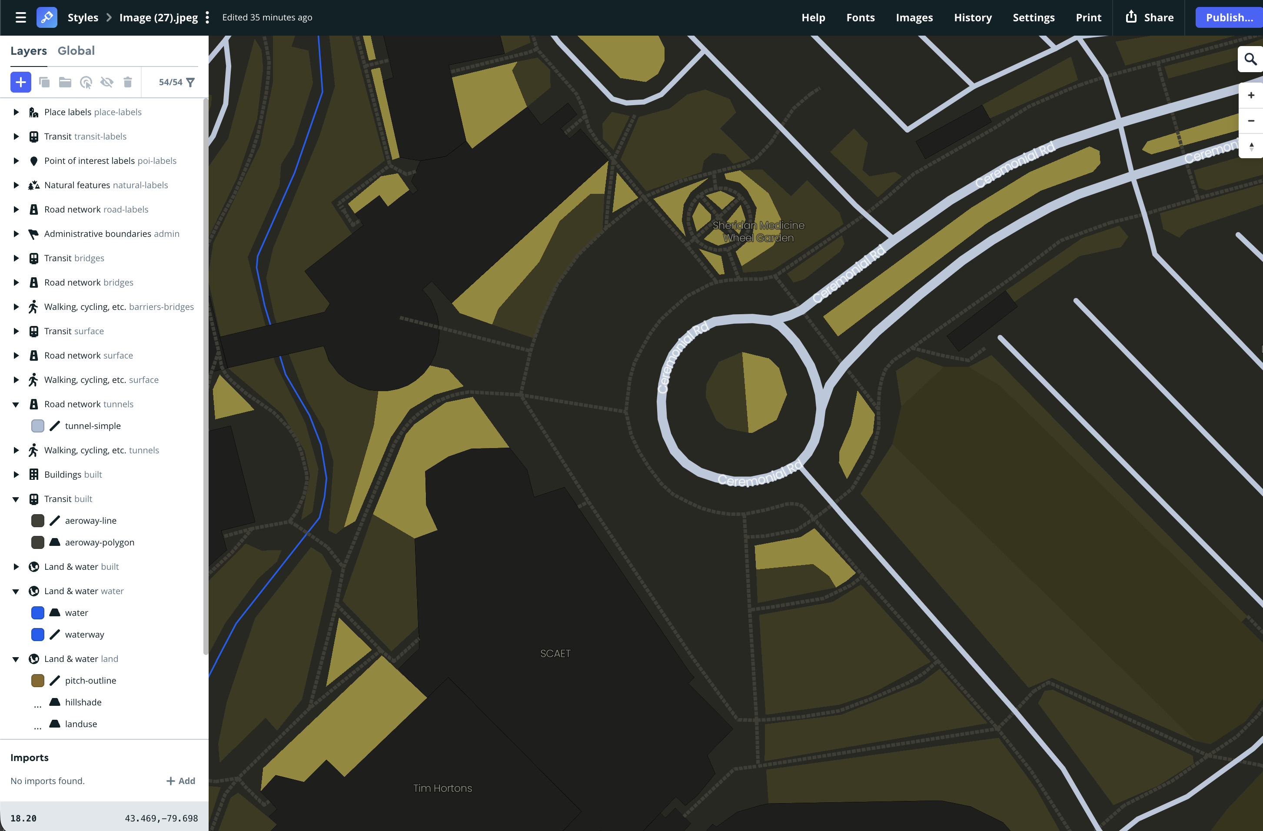Collapse the Road network tunnels group

point(15,404)
